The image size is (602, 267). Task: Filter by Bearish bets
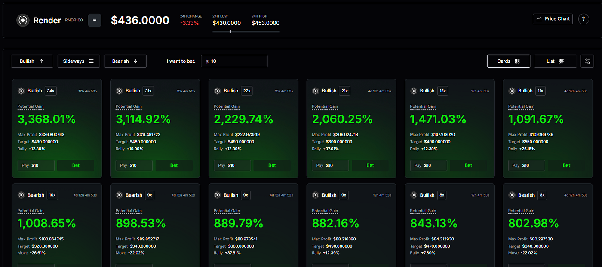tap(125, 61)
